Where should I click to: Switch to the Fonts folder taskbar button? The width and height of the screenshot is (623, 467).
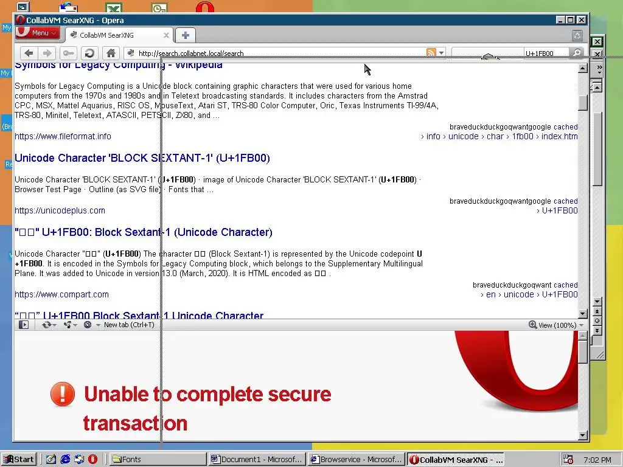click(x=158, y=460)
